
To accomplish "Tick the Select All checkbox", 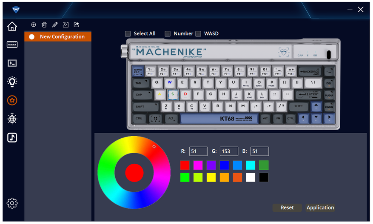I will (x=128, y=34).
